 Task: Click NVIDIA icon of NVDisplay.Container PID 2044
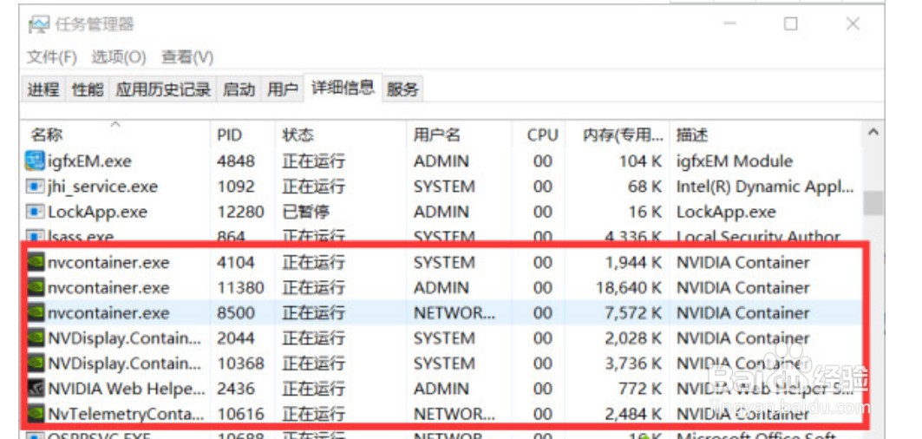pyautogui.click(x=36, y=338)
